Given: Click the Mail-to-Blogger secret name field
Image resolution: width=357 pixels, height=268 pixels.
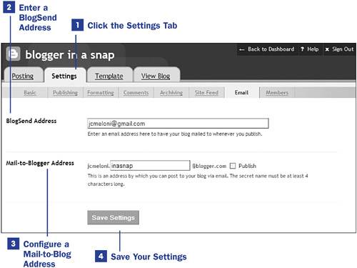Looking at the screenshot, I should pyautogui.click(x=150, y=166).
